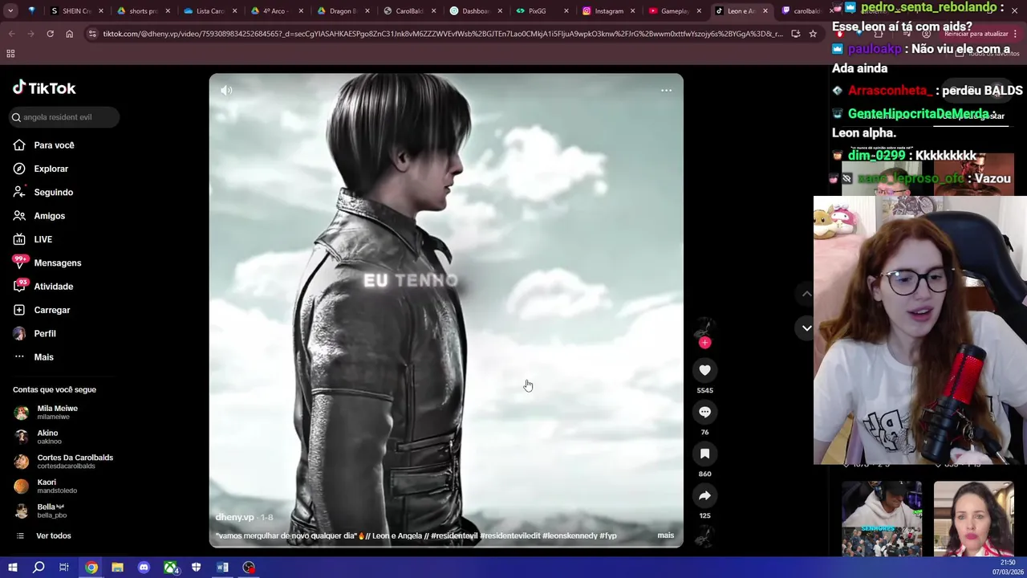This screenshot has height=578, width=1027.
Task: Click the browser back arrow
Action: pos(11,34)
